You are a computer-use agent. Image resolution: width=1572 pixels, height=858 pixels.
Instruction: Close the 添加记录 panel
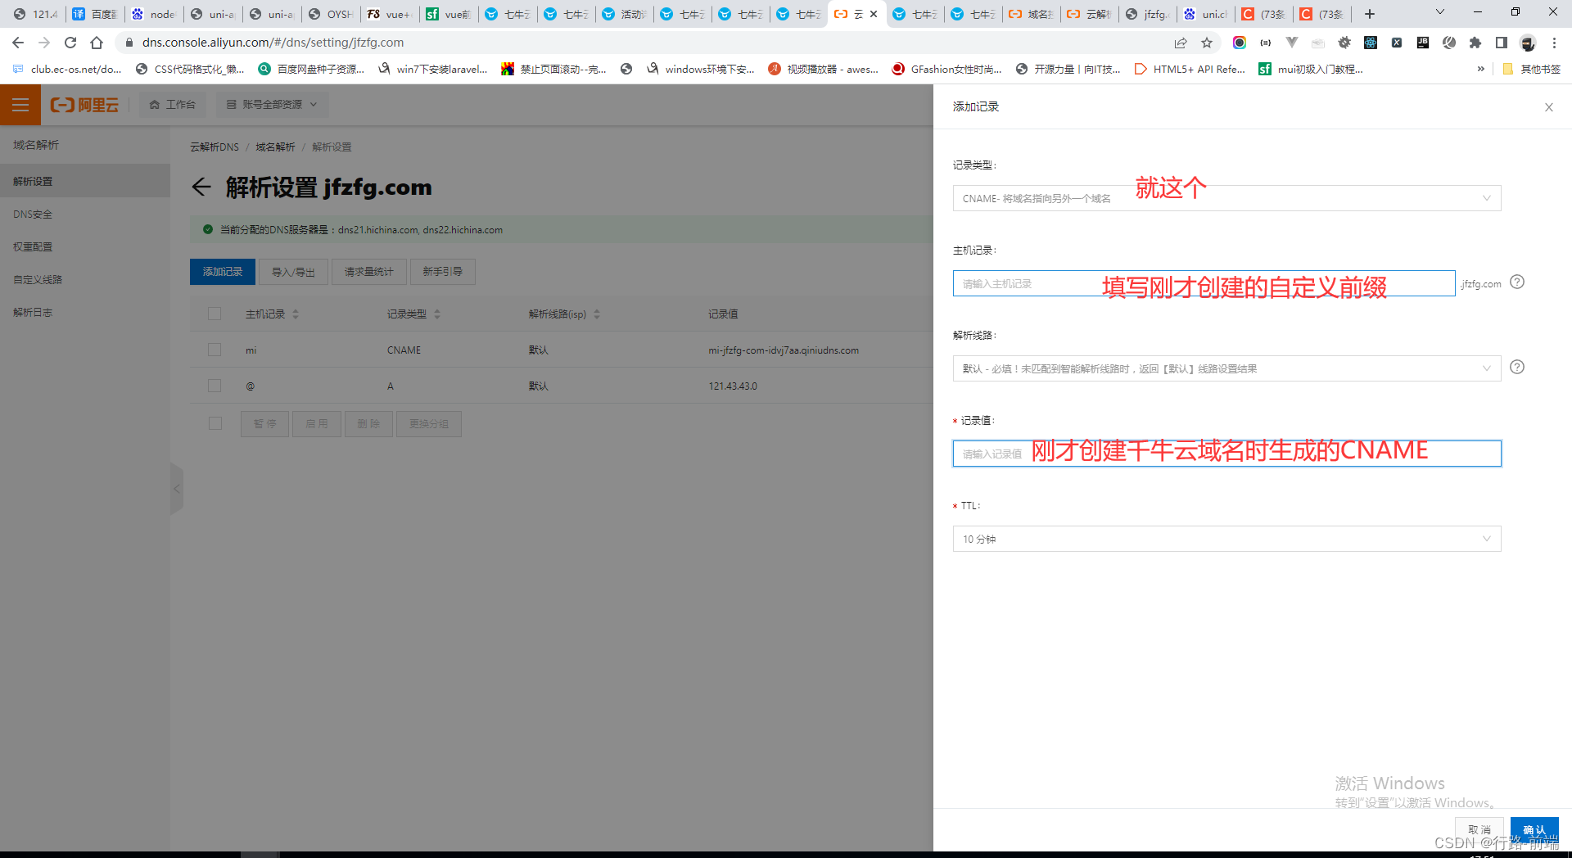point(1548,107)
